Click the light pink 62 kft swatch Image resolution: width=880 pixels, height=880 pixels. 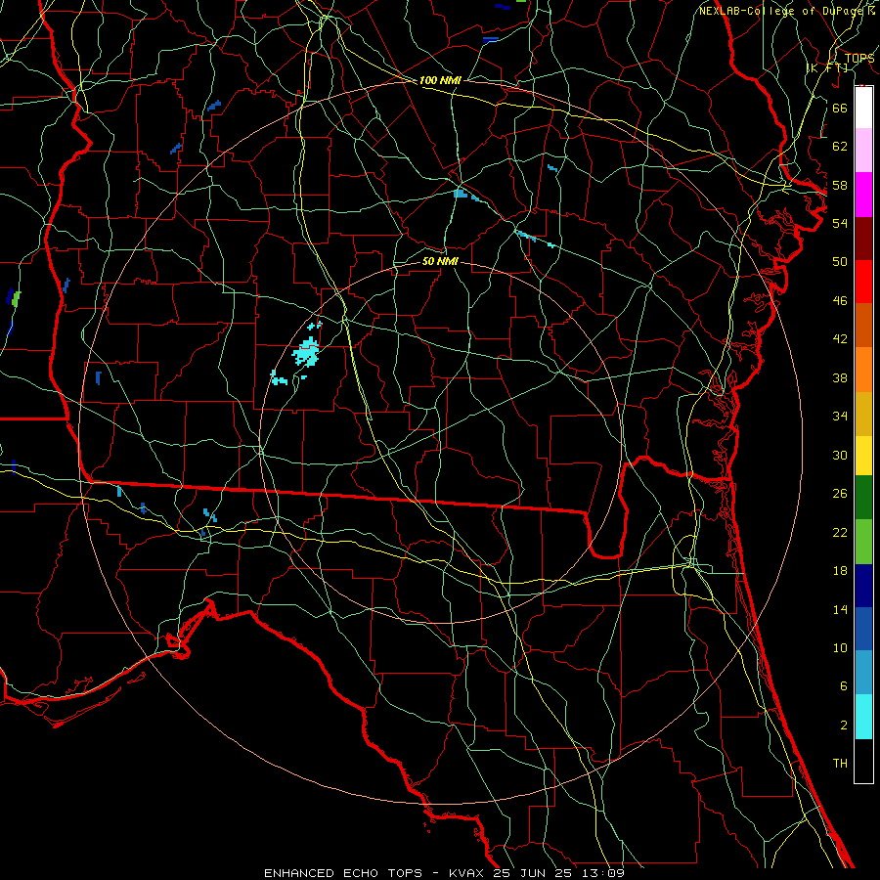coord(863,150)
